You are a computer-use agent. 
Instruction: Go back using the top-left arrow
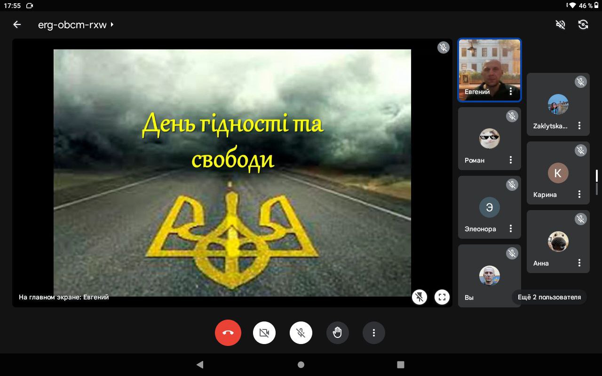pyautogui.click(x=17, y=24)
